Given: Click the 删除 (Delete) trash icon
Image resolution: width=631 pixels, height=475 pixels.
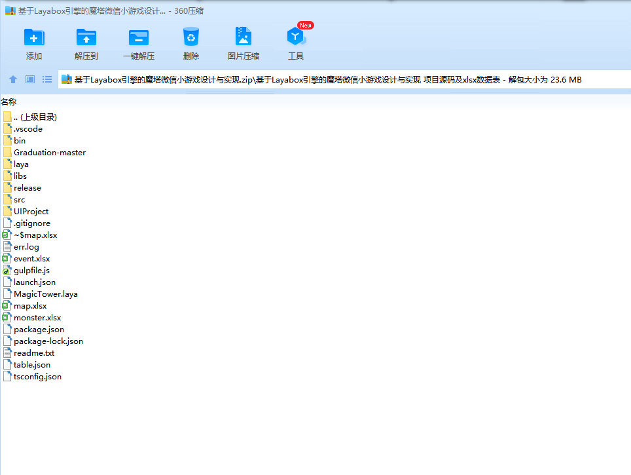Looking at the screenshot, I should pos(190,37).
